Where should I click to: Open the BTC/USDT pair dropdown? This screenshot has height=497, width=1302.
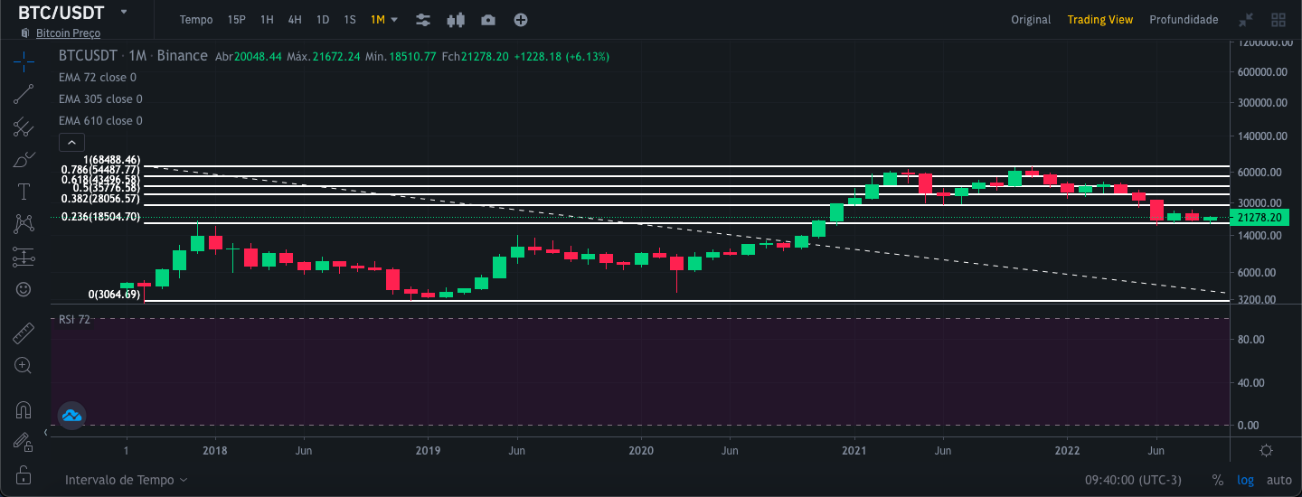(123, 13)
